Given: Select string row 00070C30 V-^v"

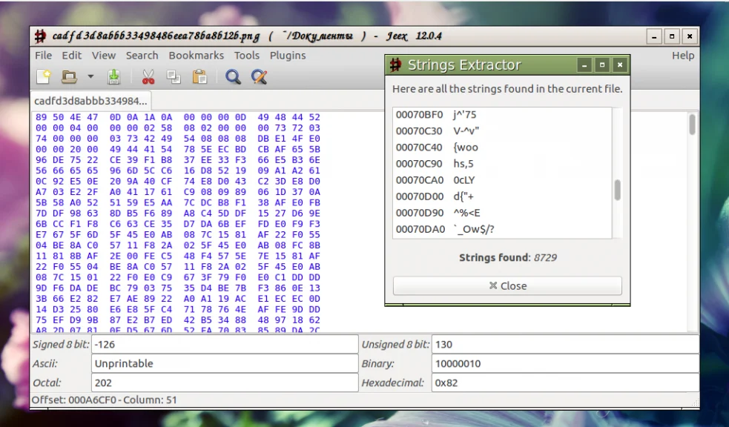Looking at the screenshot, I should pos(502,131).
